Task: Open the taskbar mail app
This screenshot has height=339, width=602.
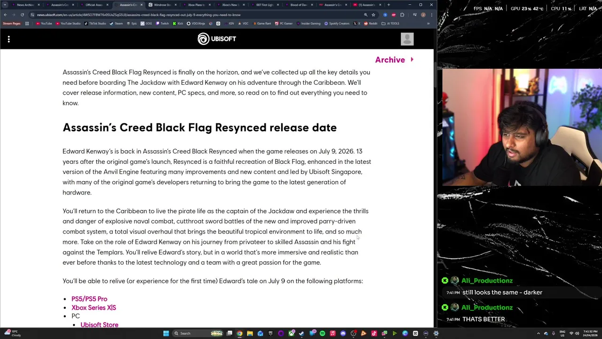Action: pyautogui.click(x=260, y=333)
